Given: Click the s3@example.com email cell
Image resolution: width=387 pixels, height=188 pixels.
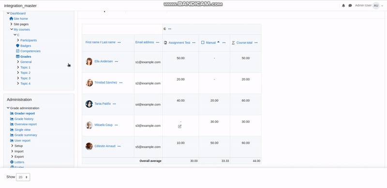Looking at the screenshot, I should click(x=148, y=126).
